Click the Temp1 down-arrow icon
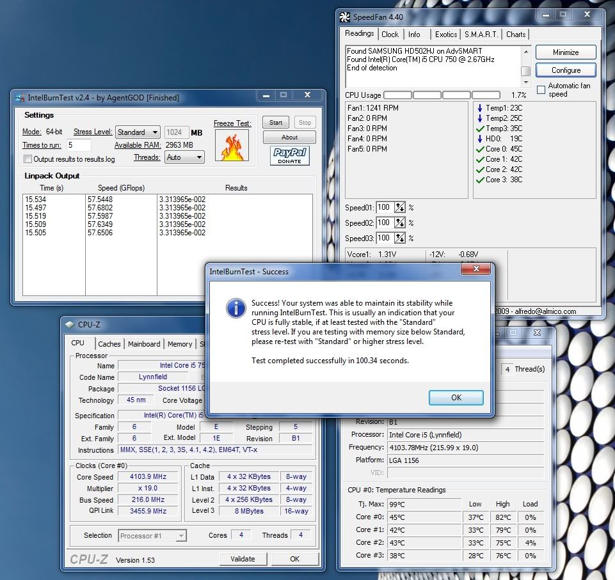The height and width of the screenshot is (580, 615). tap(480, 108)
